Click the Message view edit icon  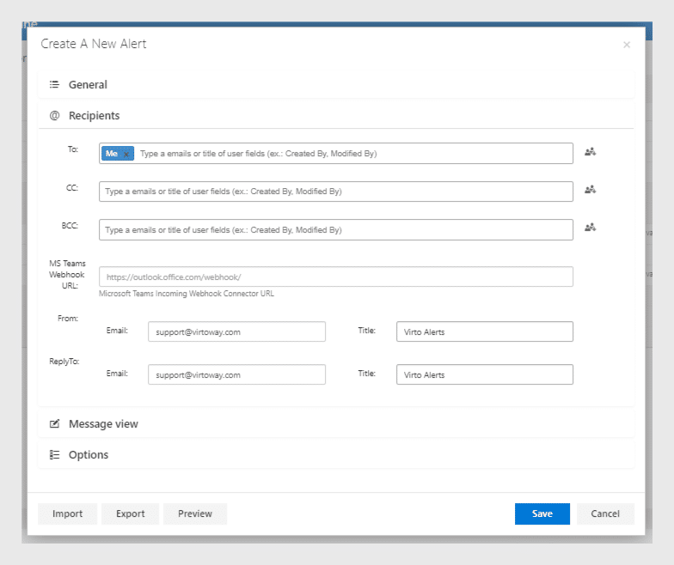point(54,424)
